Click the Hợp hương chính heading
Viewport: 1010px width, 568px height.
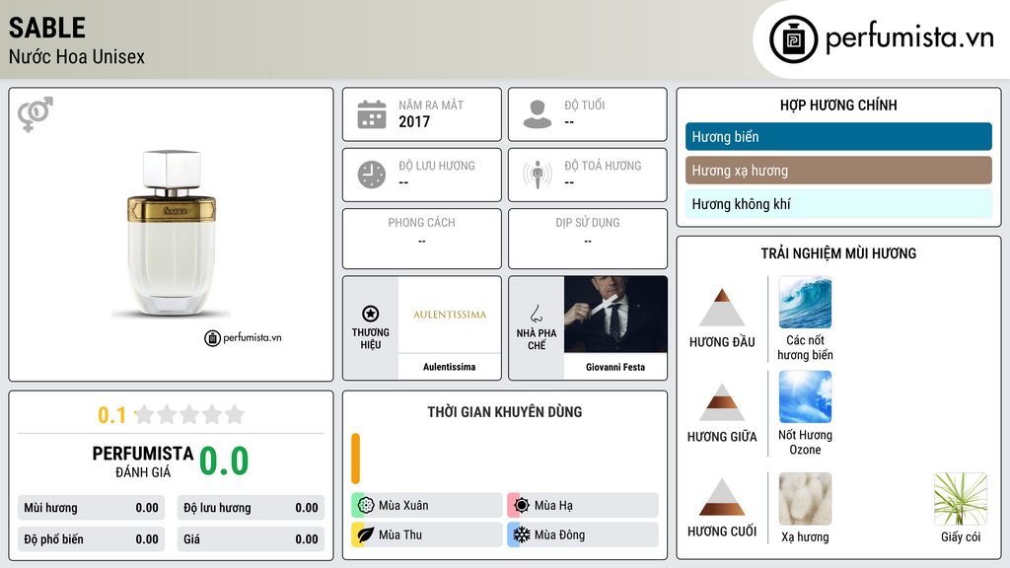(x=838, y=105)
